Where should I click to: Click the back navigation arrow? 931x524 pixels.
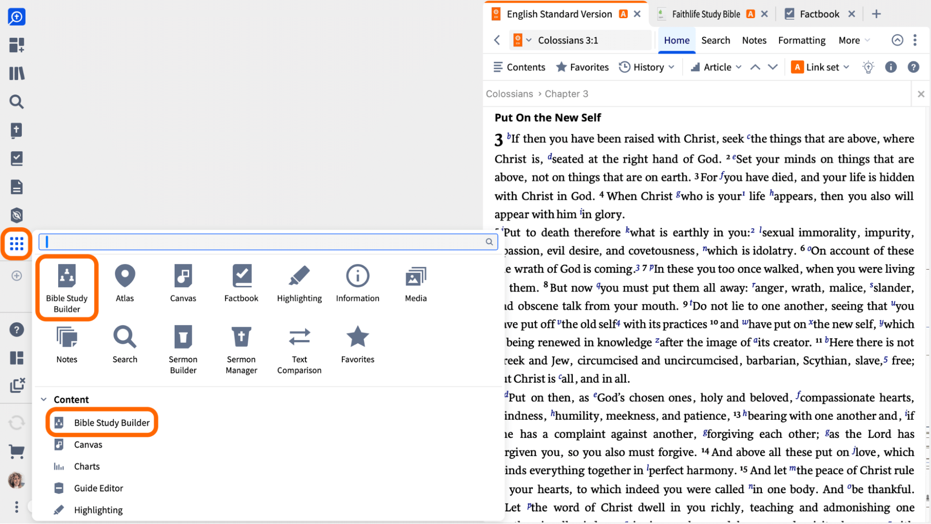click(497, 40)
